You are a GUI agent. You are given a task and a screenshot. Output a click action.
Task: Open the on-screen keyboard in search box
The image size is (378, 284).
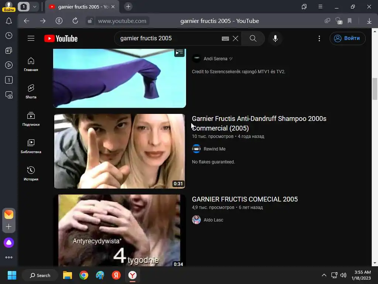(225, 38)
